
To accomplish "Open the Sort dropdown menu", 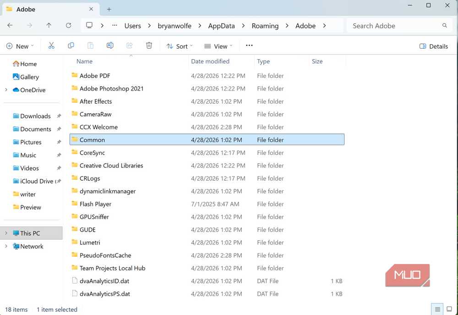I will tap(180, 46).
